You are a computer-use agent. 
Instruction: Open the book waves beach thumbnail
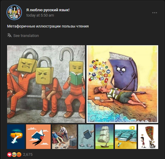pos(126,137)
